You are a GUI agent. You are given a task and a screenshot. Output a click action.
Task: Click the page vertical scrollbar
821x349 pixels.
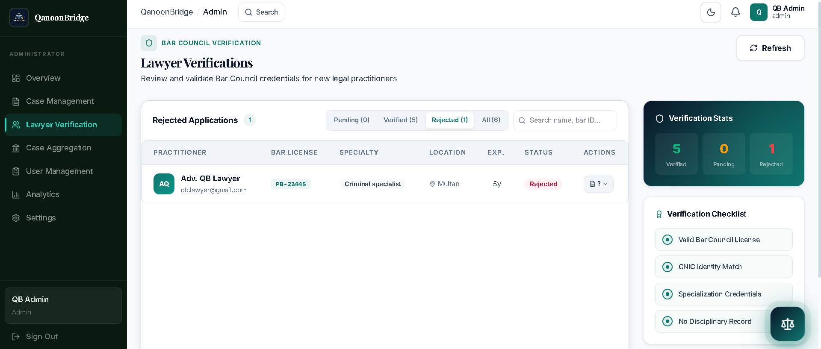[x=819, y=139]
